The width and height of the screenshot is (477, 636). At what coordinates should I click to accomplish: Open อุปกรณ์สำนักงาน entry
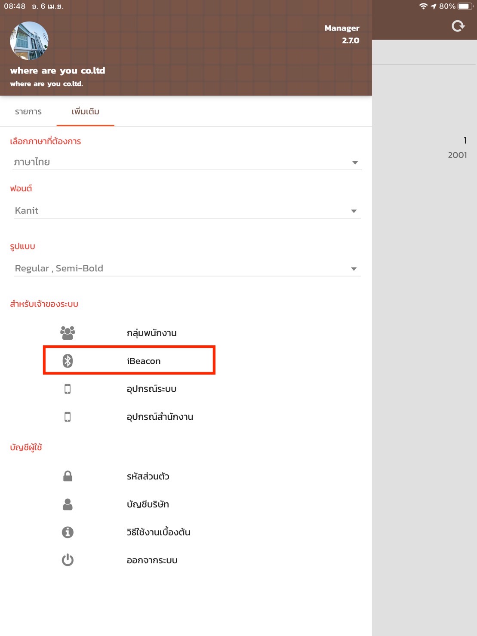160,417
